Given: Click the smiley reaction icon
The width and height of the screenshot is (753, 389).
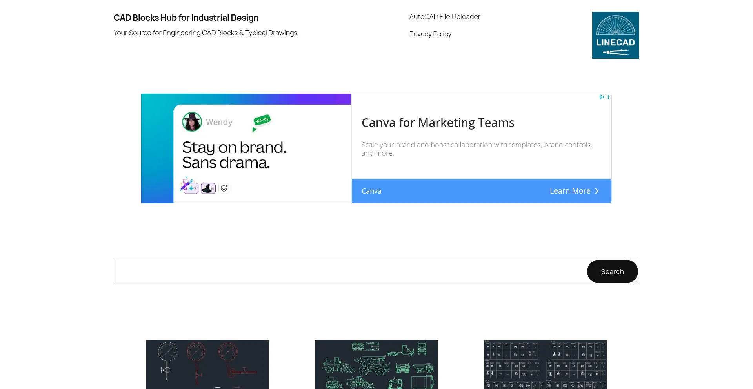Looking at the screenshot, I should pos(224,188).
